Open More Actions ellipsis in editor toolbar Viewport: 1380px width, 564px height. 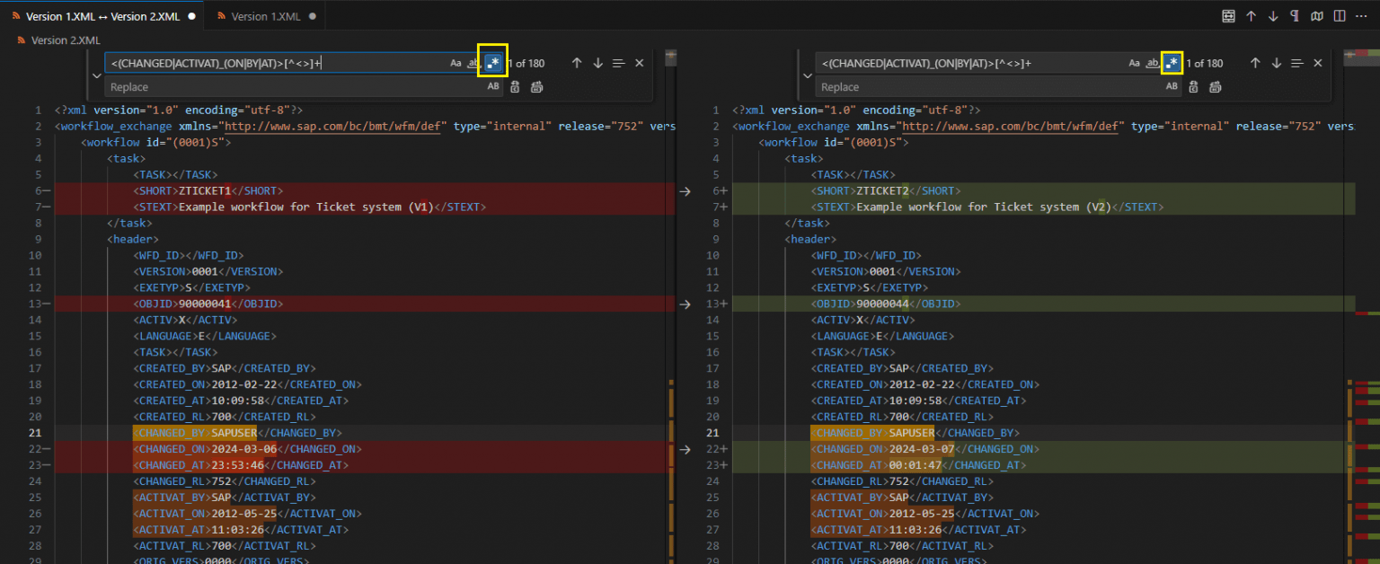[x=1361, y=15]
